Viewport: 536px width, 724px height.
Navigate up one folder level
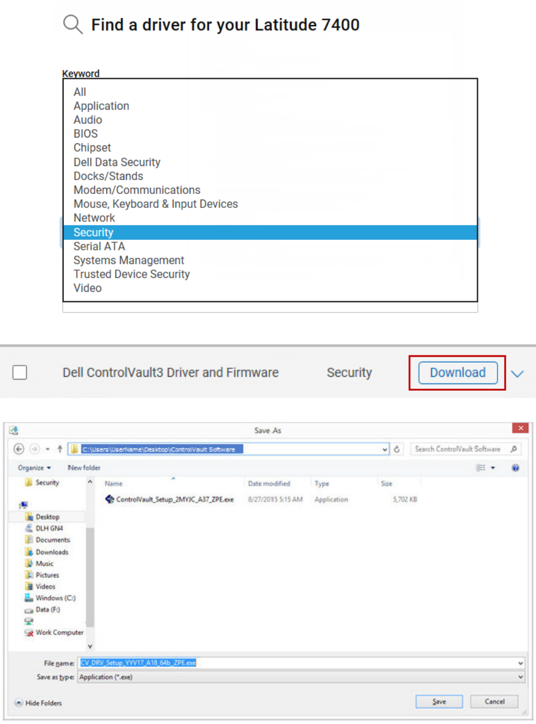pos(60,449)
